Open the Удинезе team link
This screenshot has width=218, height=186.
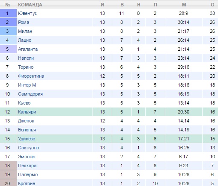[27, 139]
